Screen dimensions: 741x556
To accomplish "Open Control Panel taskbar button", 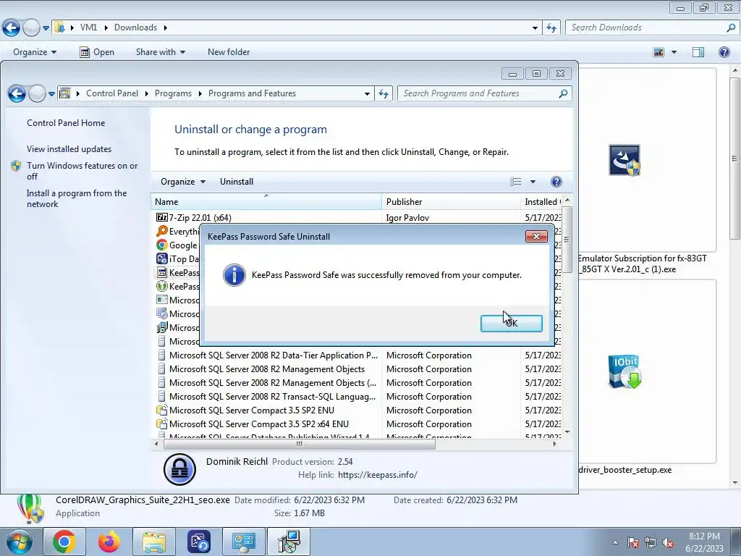I will (x=244, y=542).
